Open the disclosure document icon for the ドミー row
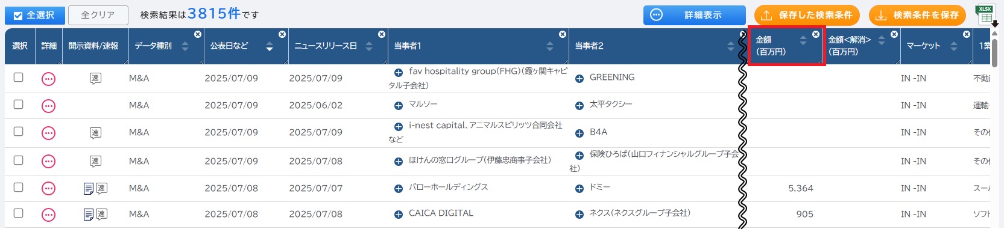The height and width of the screenshot is (229, 1004). tap(88, 189)
